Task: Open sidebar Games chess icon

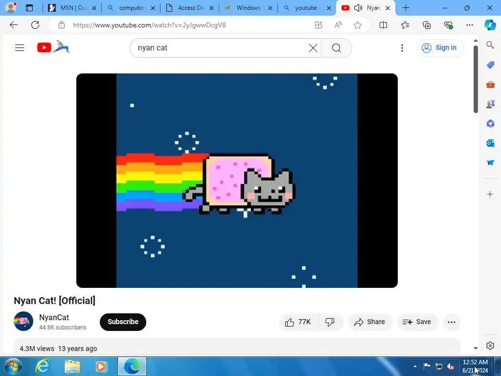Action: 490,104
